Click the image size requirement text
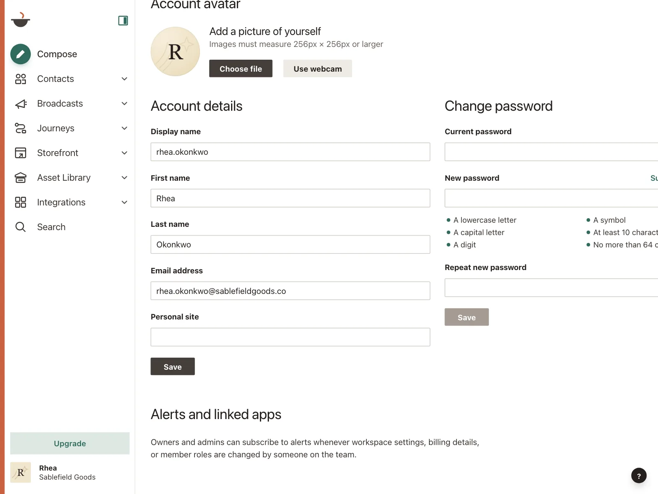The height and width of the screenshot is (494, 658). 296,44
